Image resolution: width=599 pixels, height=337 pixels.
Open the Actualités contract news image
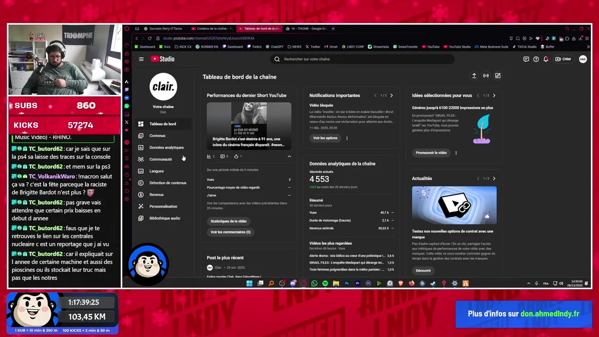click(454, 205)
